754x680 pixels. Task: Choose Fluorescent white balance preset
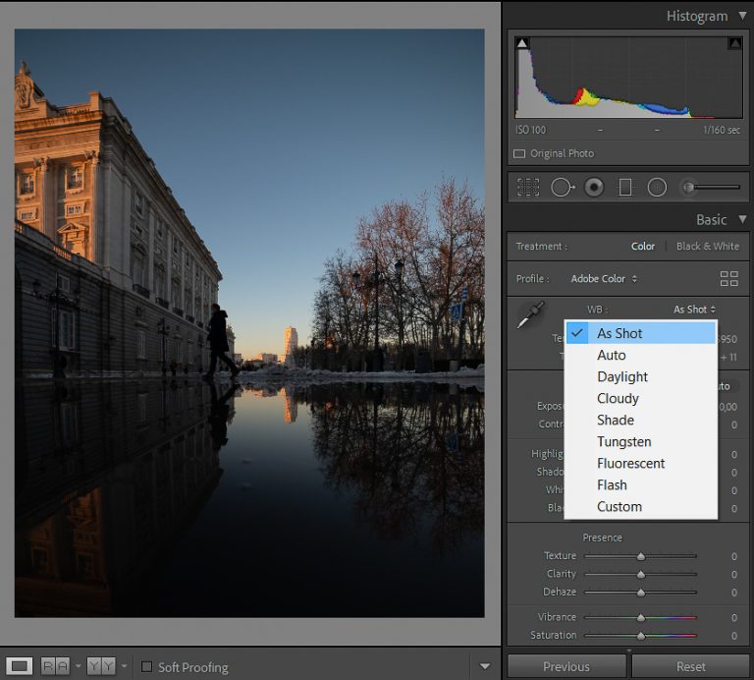pyautogui.click(x=641, y=463)
